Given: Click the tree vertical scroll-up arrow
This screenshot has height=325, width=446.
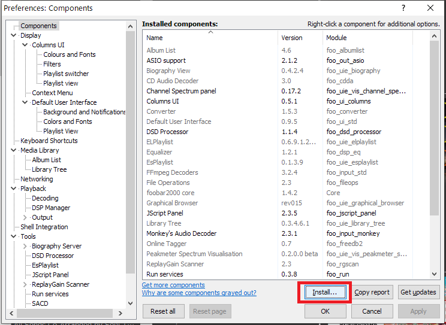Looking at the screenshot, I should (130, 26).
